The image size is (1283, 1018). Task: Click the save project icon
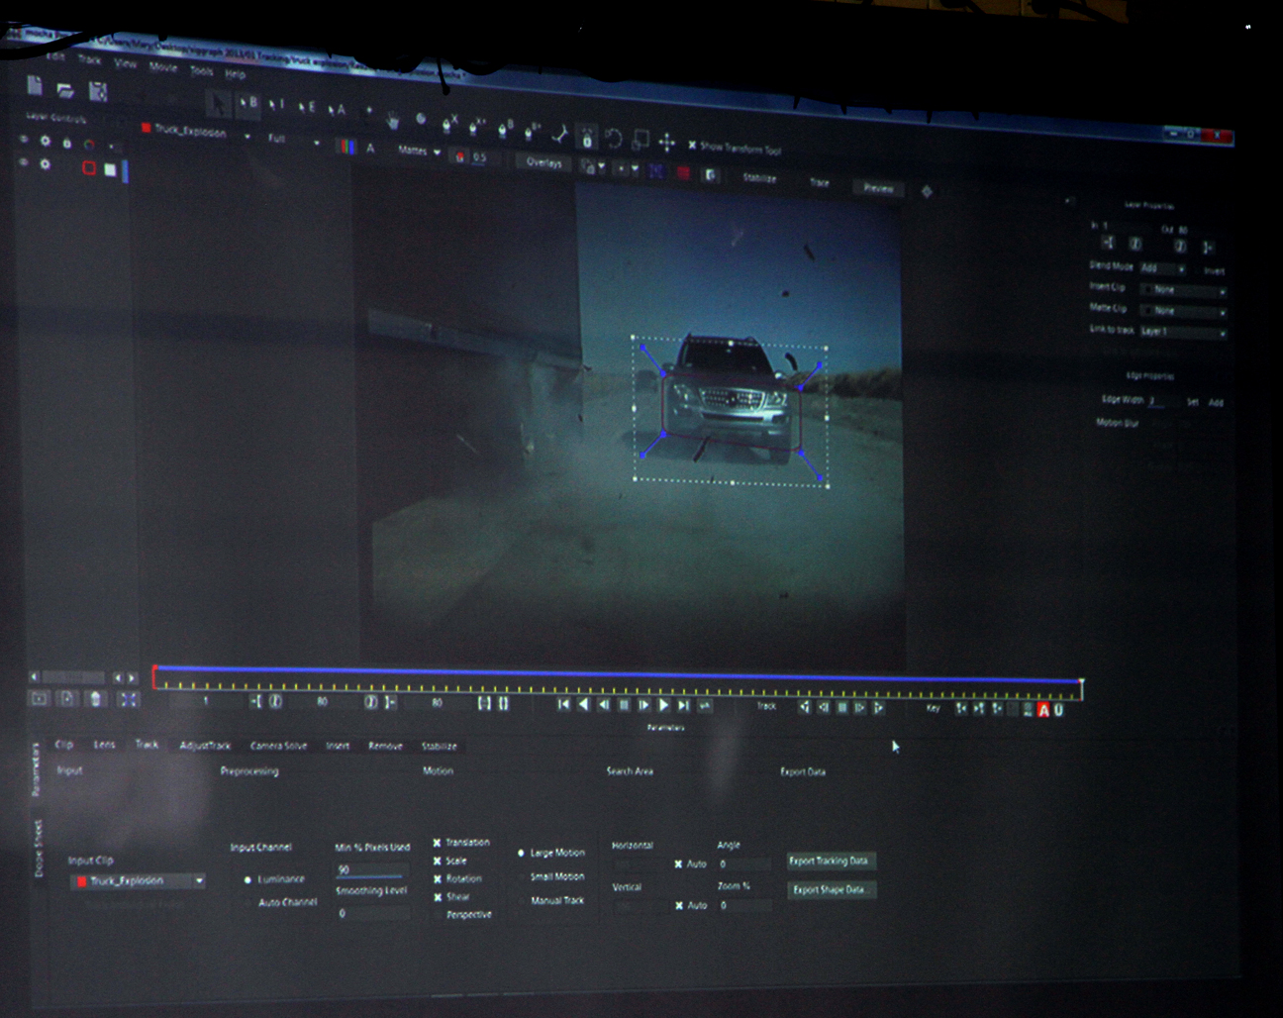(x=98, y=92)
